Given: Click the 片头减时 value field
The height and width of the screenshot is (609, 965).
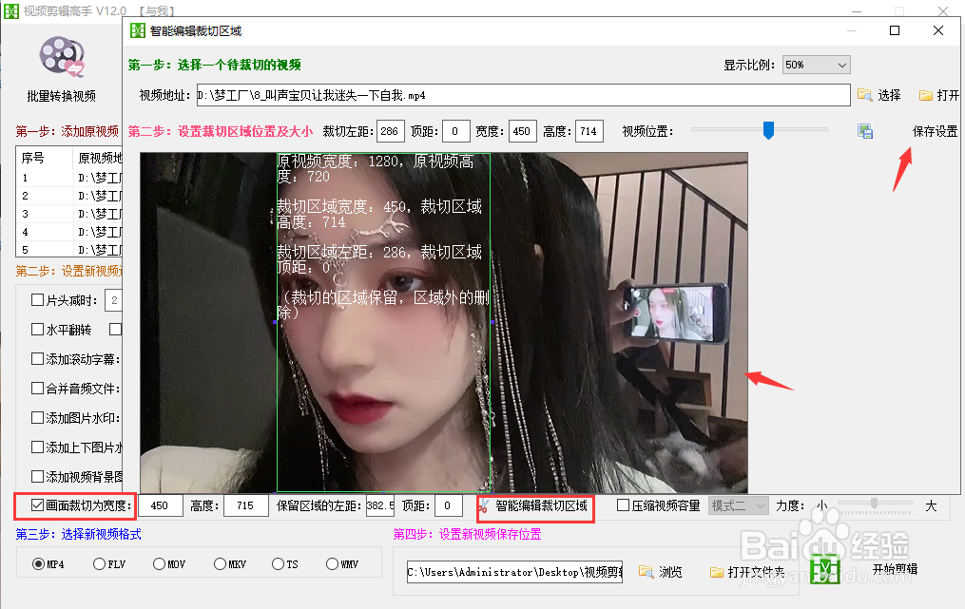Looking at the screenshot, I should [x=113, y=300].
